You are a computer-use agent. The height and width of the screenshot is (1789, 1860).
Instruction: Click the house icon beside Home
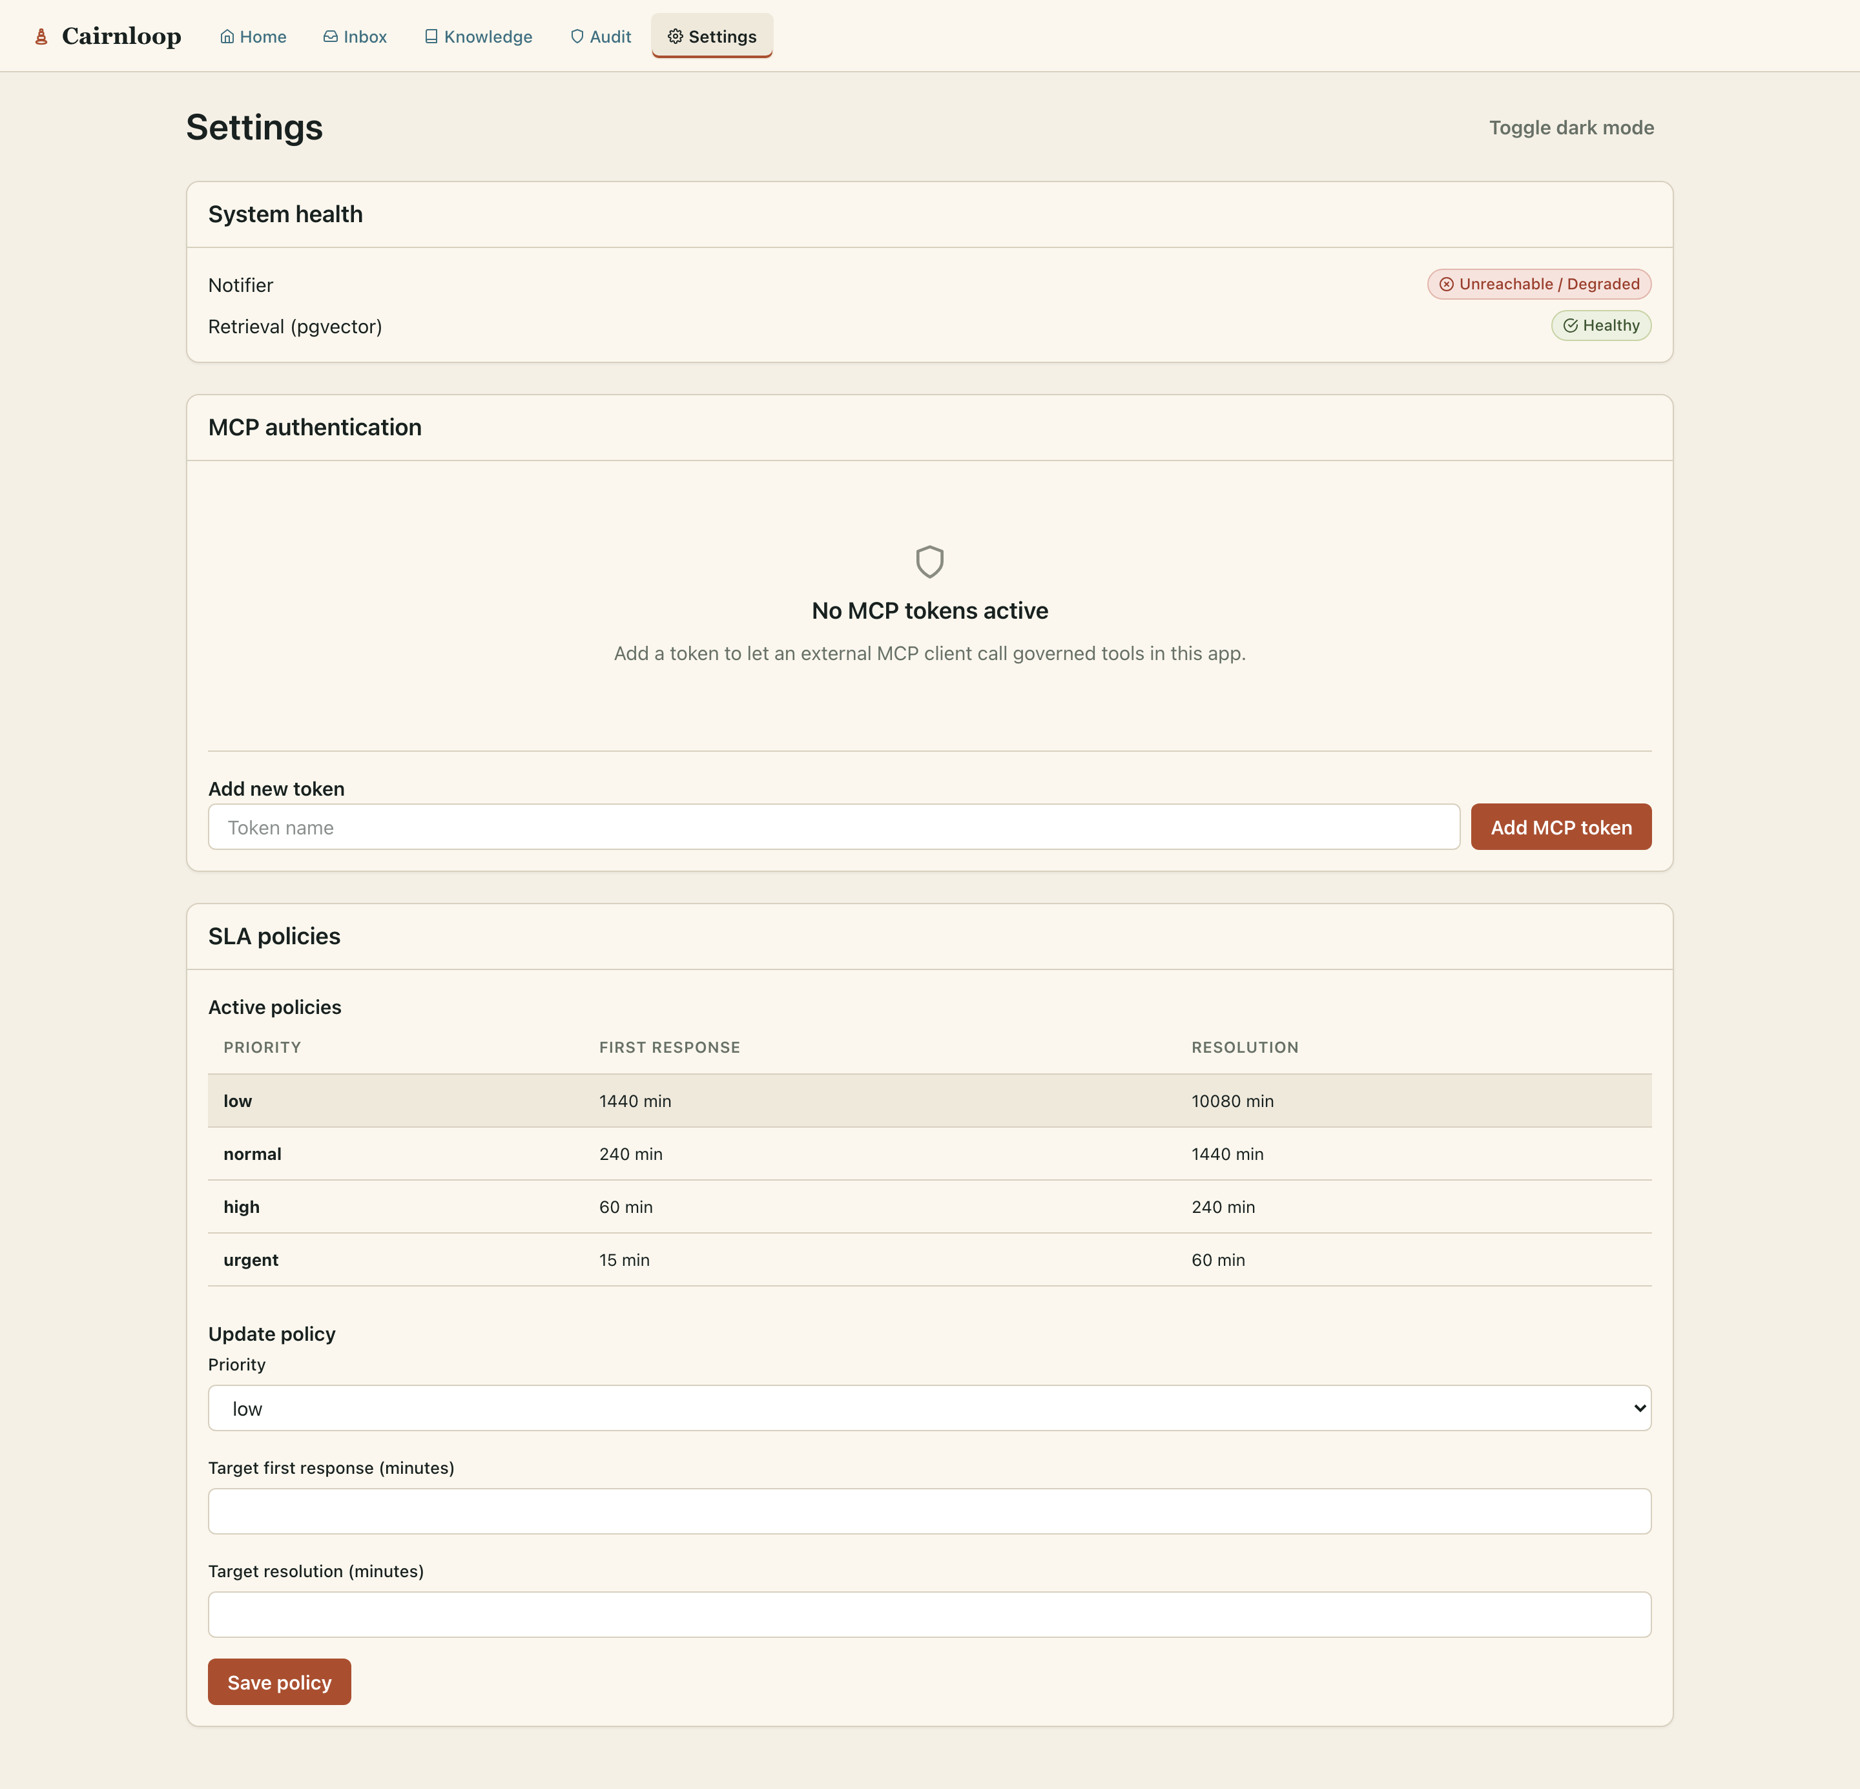click(227, 36)
